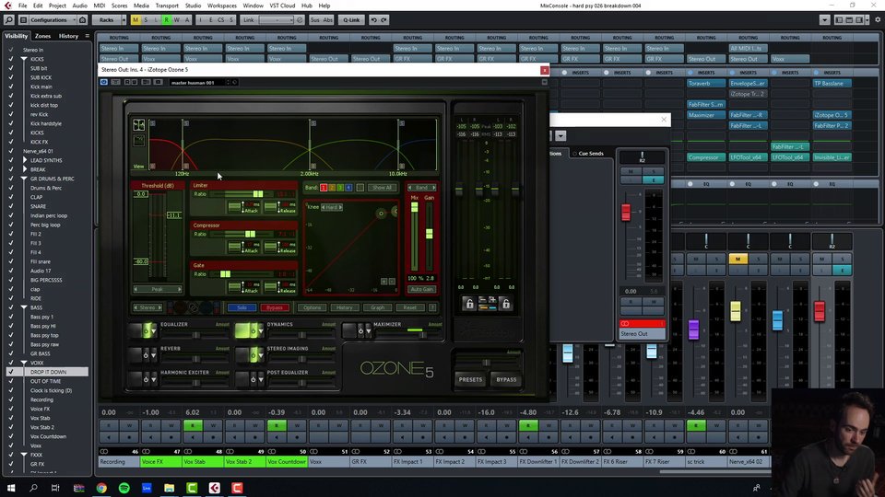Open File Explorer from the taskbar
The height and width of the screenshot is (497, 885).
[170, 488]
